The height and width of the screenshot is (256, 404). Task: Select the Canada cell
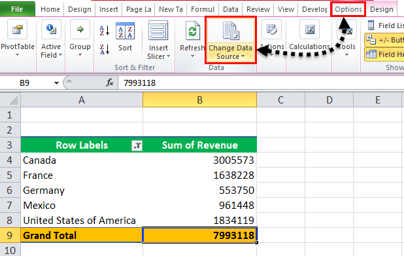(x=82, y=160)
